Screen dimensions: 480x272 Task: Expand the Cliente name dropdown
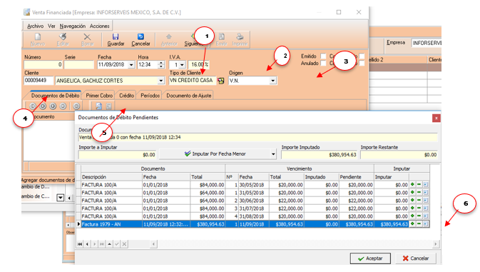click(x=160, y=81)
